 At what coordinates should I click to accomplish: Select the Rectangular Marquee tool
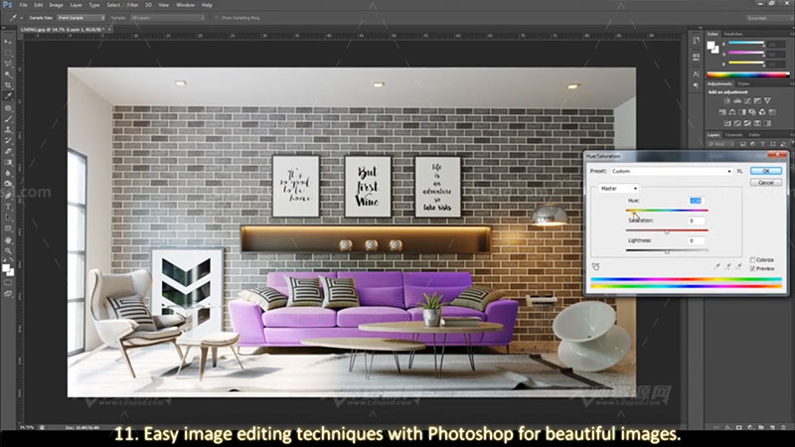coord(8,54)
